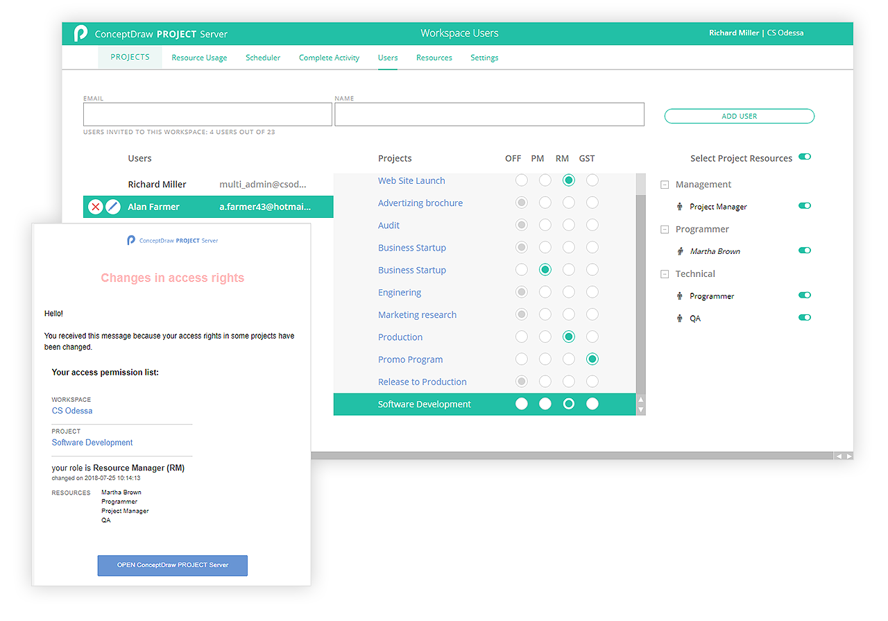Click the projects list vertical scrollbar thumb
The width and height of the screenshot is (888, 621).
pos(641,185)
